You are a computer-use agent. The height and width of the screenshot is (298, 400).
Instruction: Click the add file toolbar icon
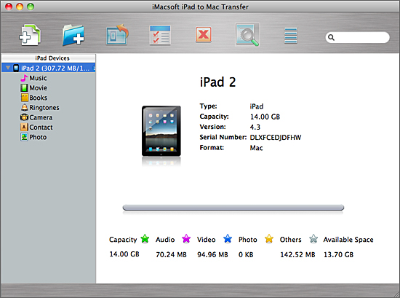[x=30, y=35]
